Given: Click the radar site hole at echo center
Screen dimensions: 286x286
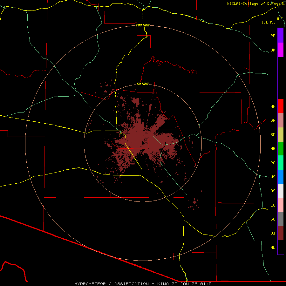Looking at the screenshot, I should (x=143, y=143).
